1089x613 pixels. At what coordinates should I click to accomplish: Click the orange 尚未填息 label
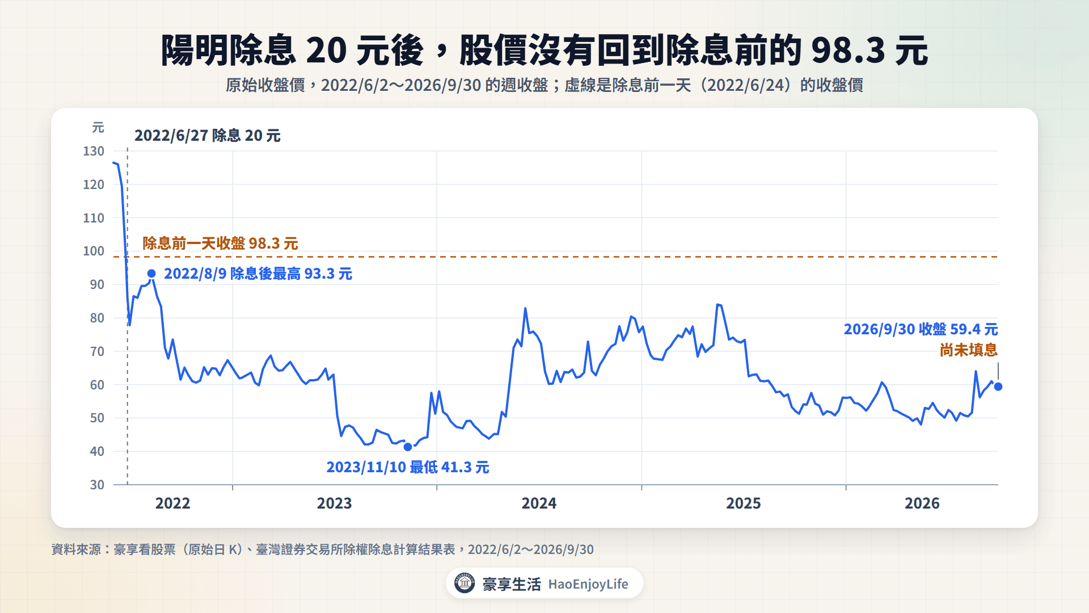coord(968,350)
